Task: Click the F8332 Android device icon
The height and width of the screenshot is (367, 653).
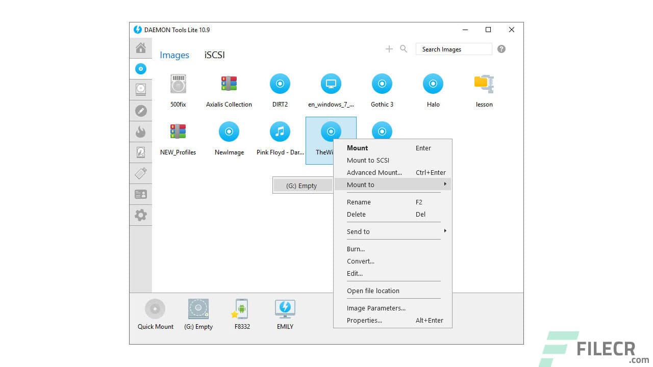Action: [x=241, y=308]
